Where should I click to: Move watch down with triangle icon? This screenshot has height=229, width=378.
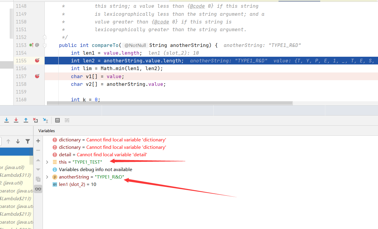[38, 169]
